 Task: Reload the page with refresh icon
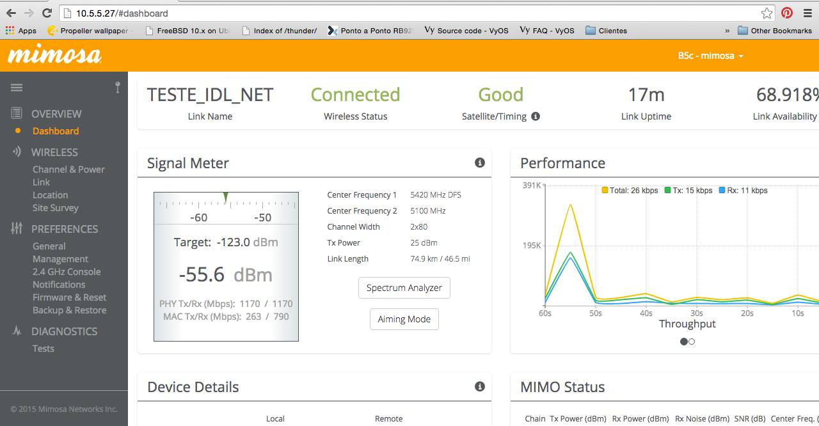pyautogui.click(x=47, y=13)
